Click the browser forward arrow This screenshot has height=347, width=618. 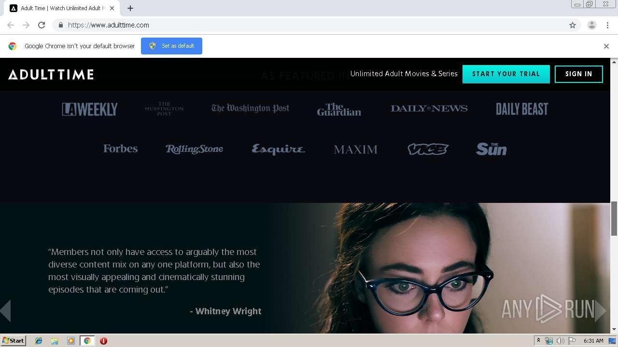click(x=26, y=25)
